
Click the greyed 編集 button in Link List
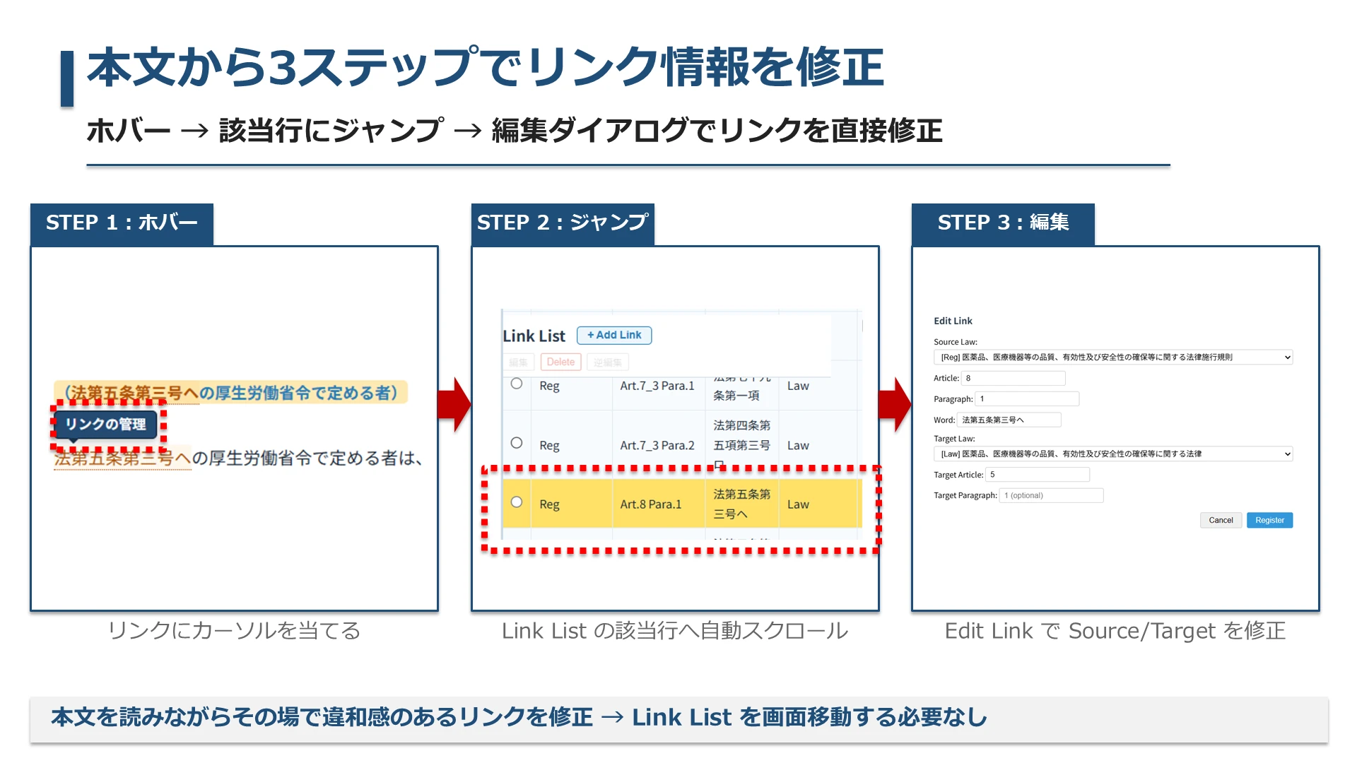point(518,362)
